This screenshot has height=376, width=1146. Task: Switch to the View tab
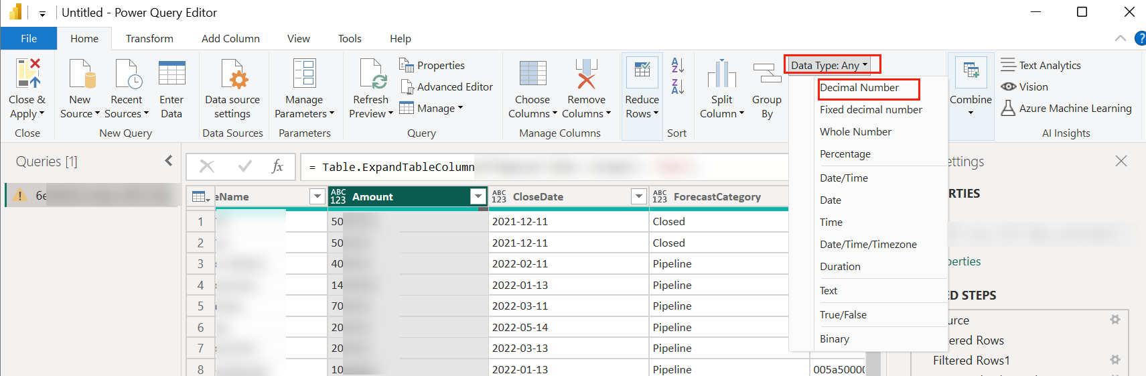click(299, 38)
